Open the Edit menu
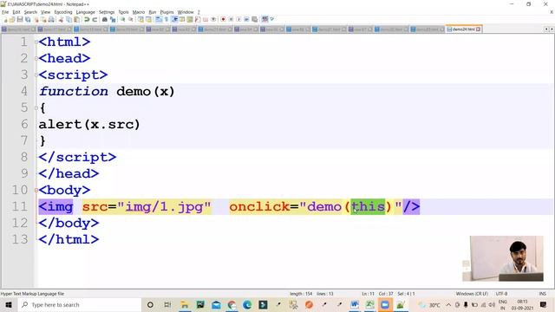 click(x=16, y=12)
